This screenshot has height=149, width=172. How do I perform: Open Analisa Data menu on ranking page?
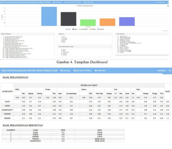coord(101,70)
